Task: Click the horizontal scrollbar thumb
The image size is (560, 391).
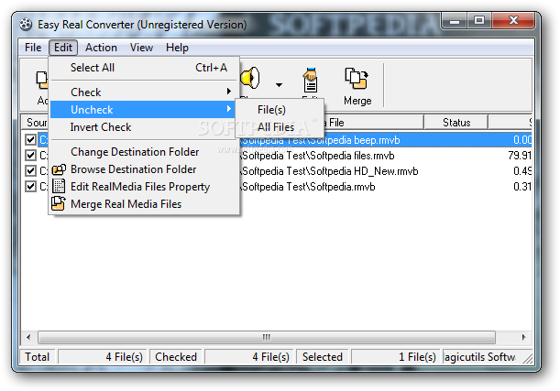Action: [x=267, y=337]
